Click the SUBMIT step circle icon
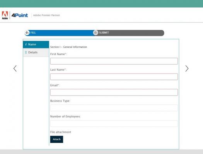The height and width of the screenshot is (154, 203). (x=96, y=33)
